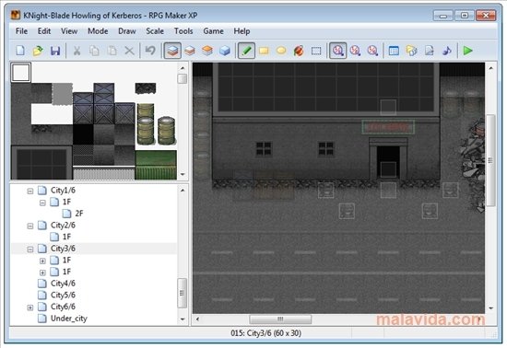Screen dimensions: 507x348
Task: Collapse the 1F node under City1/6
Action: tap(42, 203)
